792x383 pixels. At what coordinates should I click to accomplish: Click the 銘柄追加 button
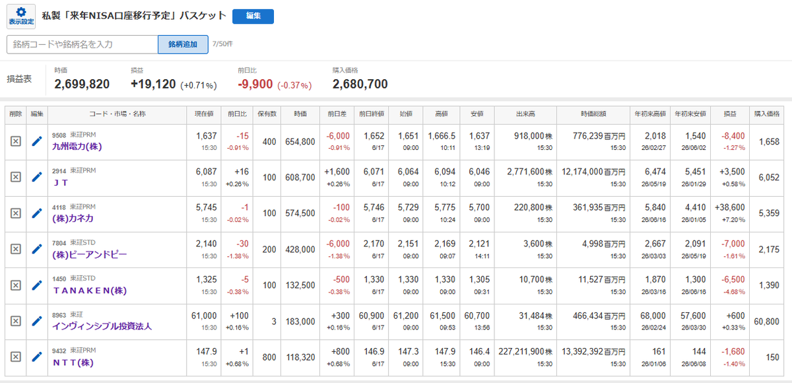[183, 44]
